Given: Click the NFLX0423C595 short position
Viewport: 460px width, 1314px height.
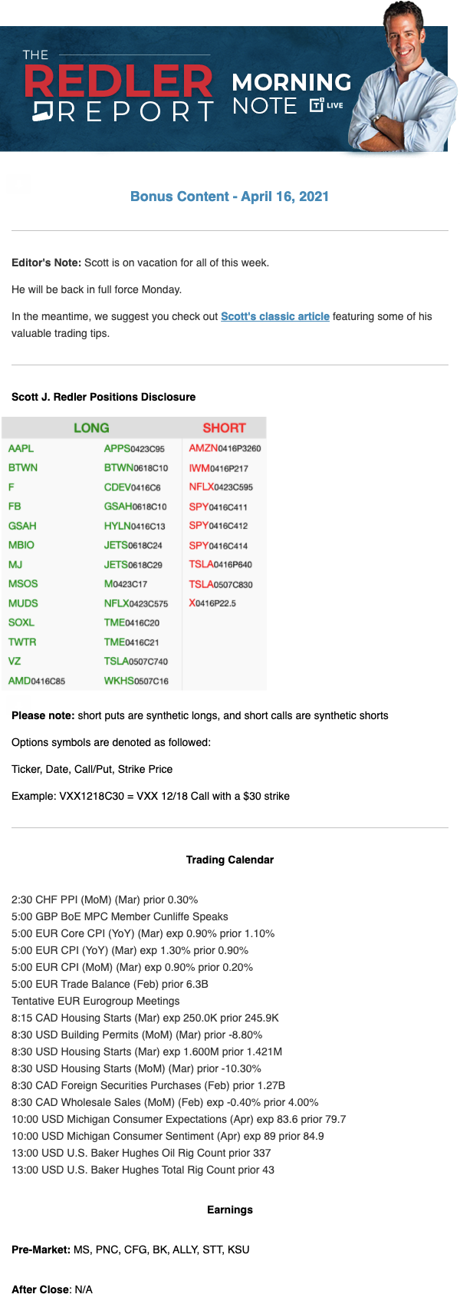Looking at the screenshot, I should click(x=221, y=487).
